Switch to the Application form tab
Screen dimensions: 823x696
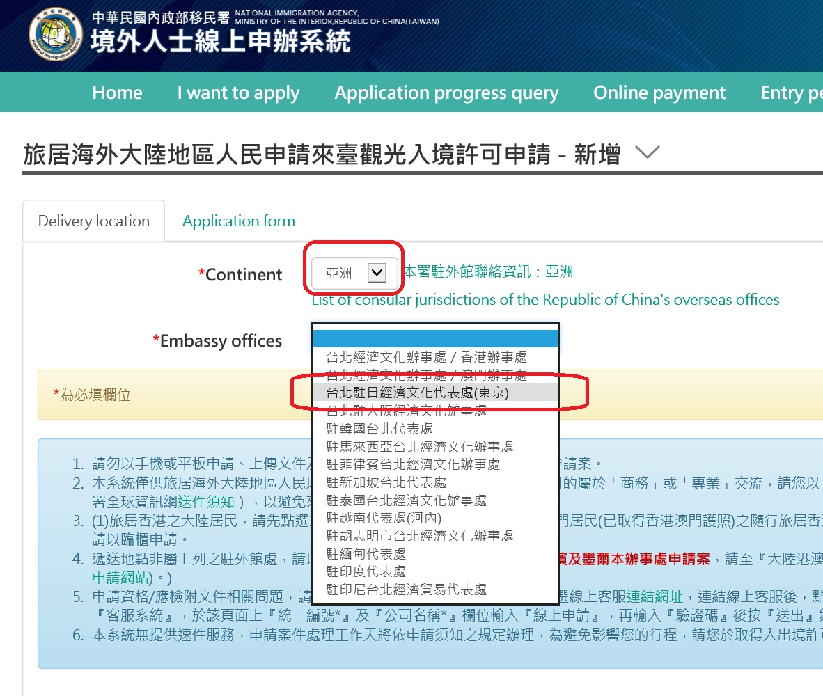(x=238, y=220)
